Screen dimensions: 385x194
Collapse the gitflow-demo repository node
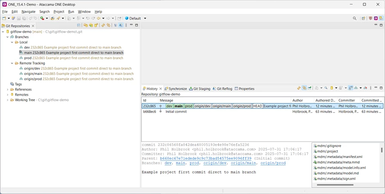[x=3, y=32]
